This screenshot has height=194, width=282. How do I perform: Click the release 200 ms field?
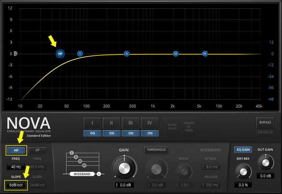(211, 185)
